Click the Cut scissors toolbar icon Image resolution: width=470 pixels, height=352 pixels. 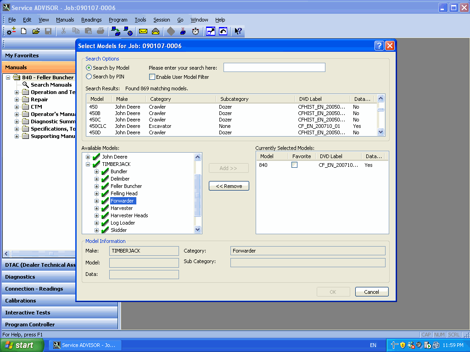63,31
